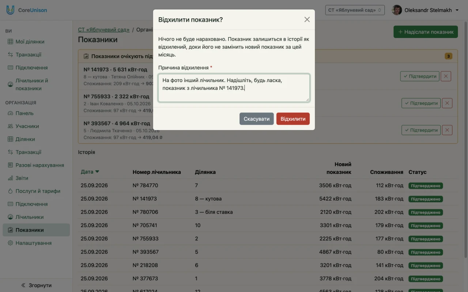Screen dimensions: 468x292
Task: Confirm reading for meter № 393567
Action: 421,130
